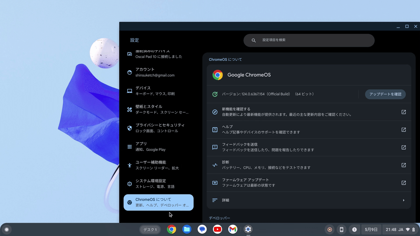Viewport: 420px width, 236px height.
Task: Open システム環境設定 section in the sidebar
Action: [x=159, y=184]
